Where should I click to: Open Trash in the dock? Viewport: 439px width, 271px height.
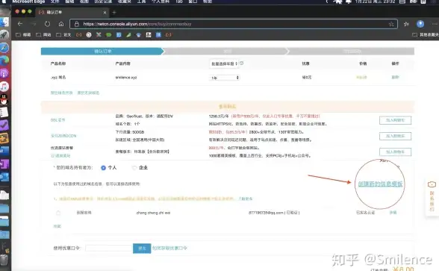[x=4, y=260]
